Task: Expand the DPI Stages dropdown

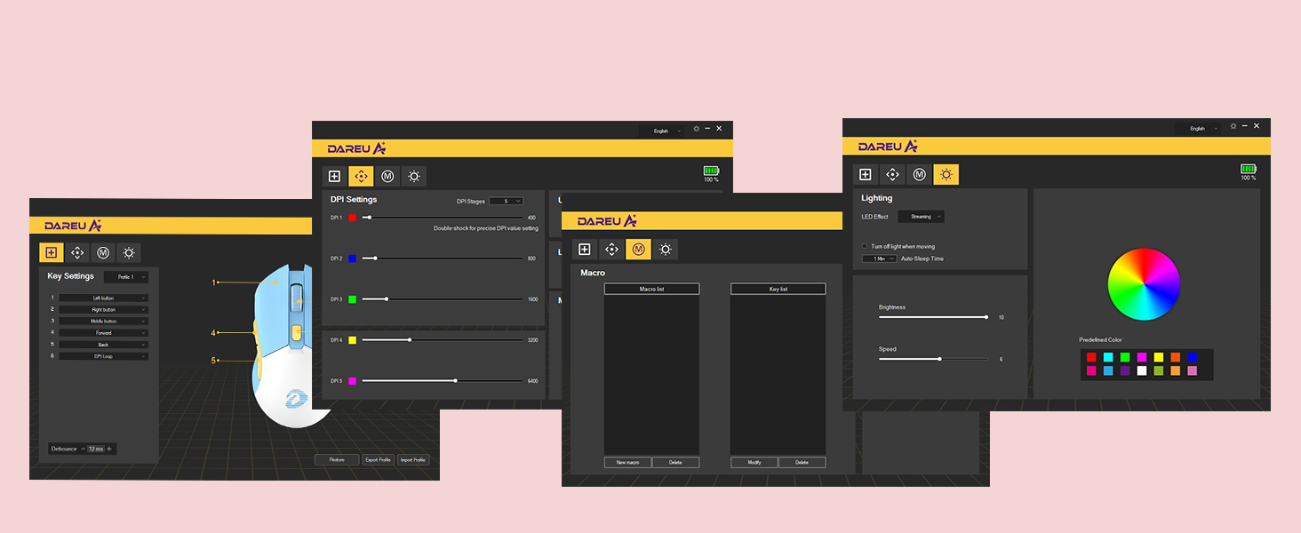Action: [506, 202]
